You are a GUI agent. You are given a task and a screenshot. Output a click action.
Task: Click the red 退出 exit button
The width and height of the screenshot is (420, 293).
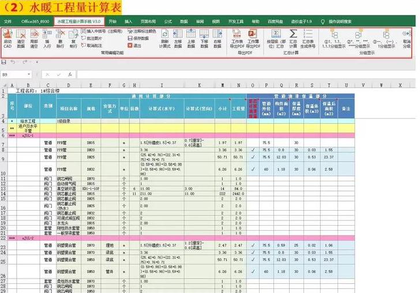click(136, 45)
